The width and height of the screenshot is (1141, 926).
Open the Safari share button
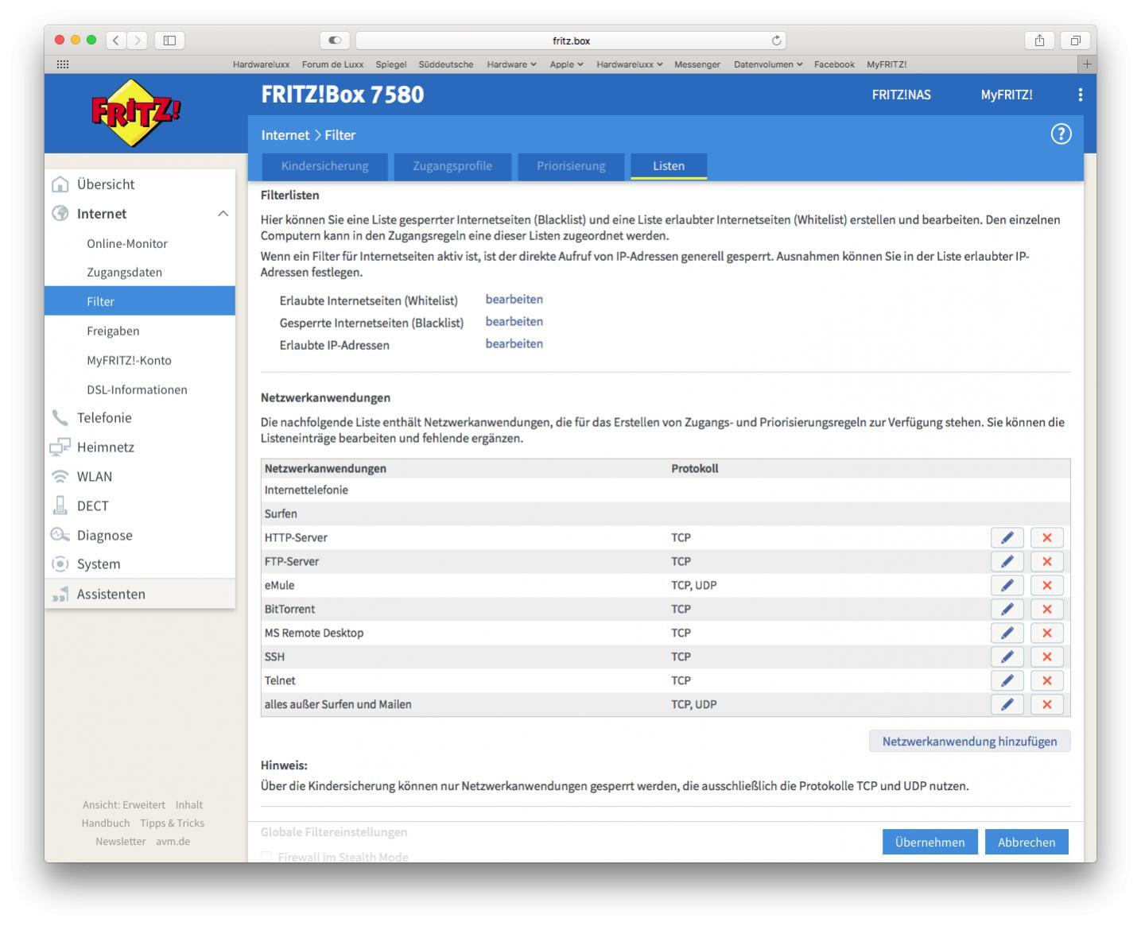[x=1039, y=40]
